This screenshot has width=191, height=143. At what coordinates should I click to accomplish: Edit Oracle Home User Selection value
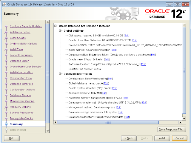135,40
